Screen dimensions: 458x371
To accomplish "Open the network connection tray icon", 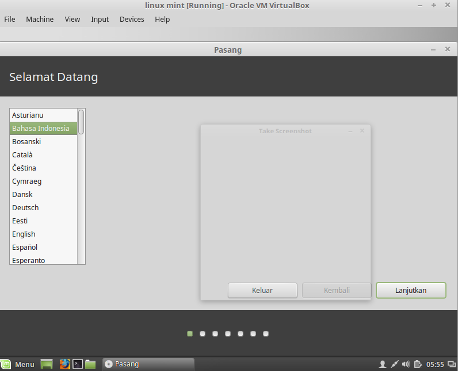I will (x=394, y=364).
